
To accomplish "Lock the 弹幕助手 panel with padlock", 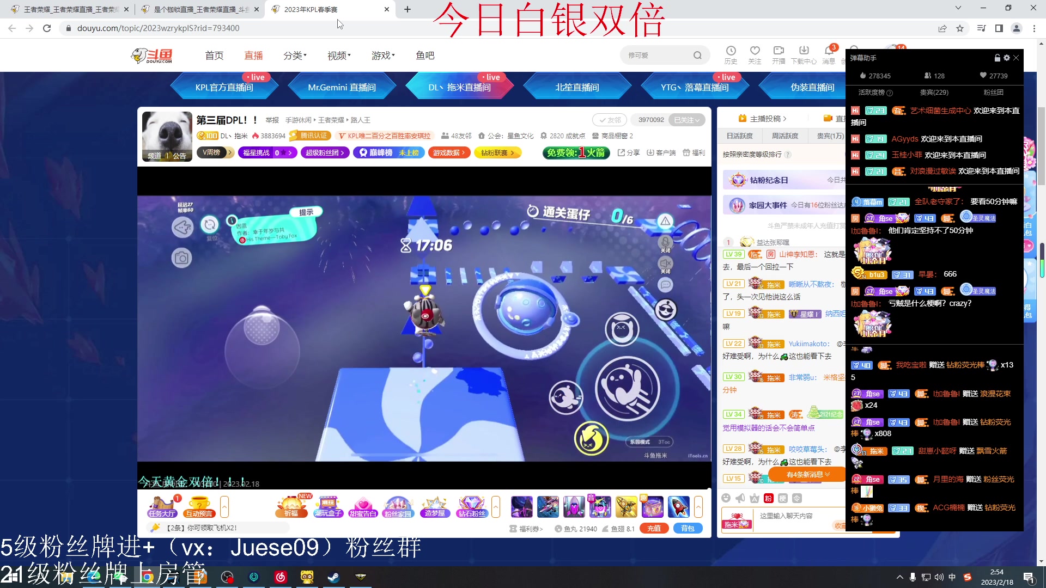I will 998,58.
